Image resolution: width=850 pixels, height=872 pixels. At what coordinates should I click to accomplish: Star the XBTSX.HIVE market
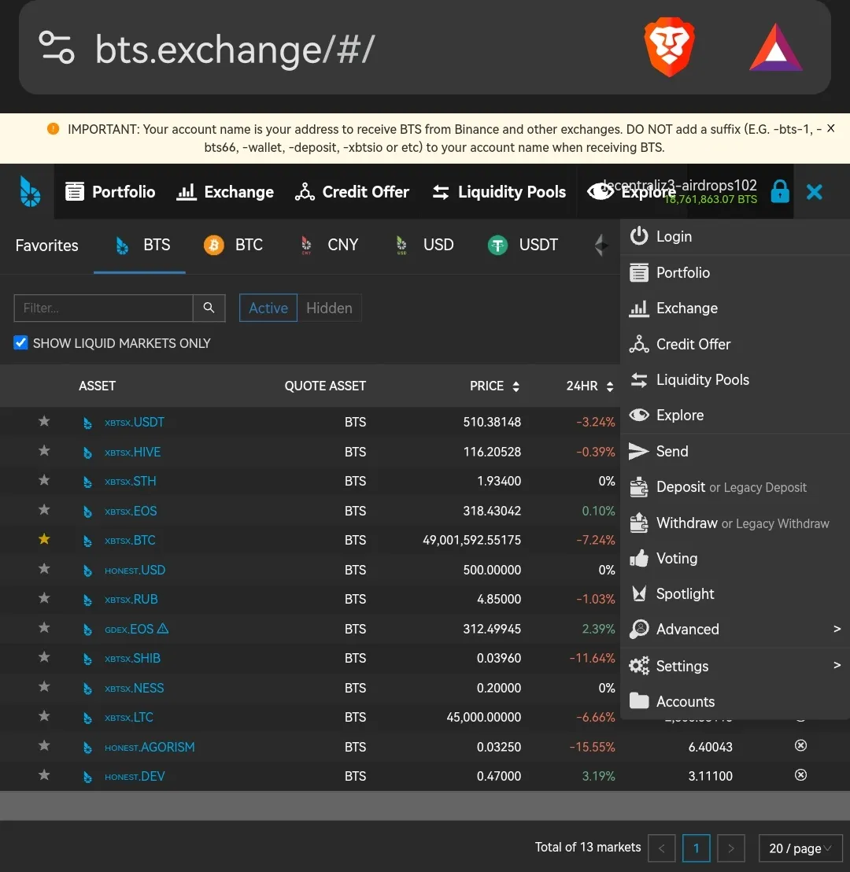click(44, 451)
